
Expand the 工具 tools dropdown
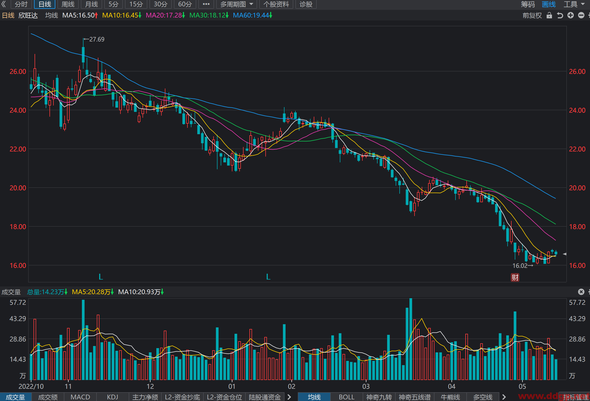click(574, 4)
